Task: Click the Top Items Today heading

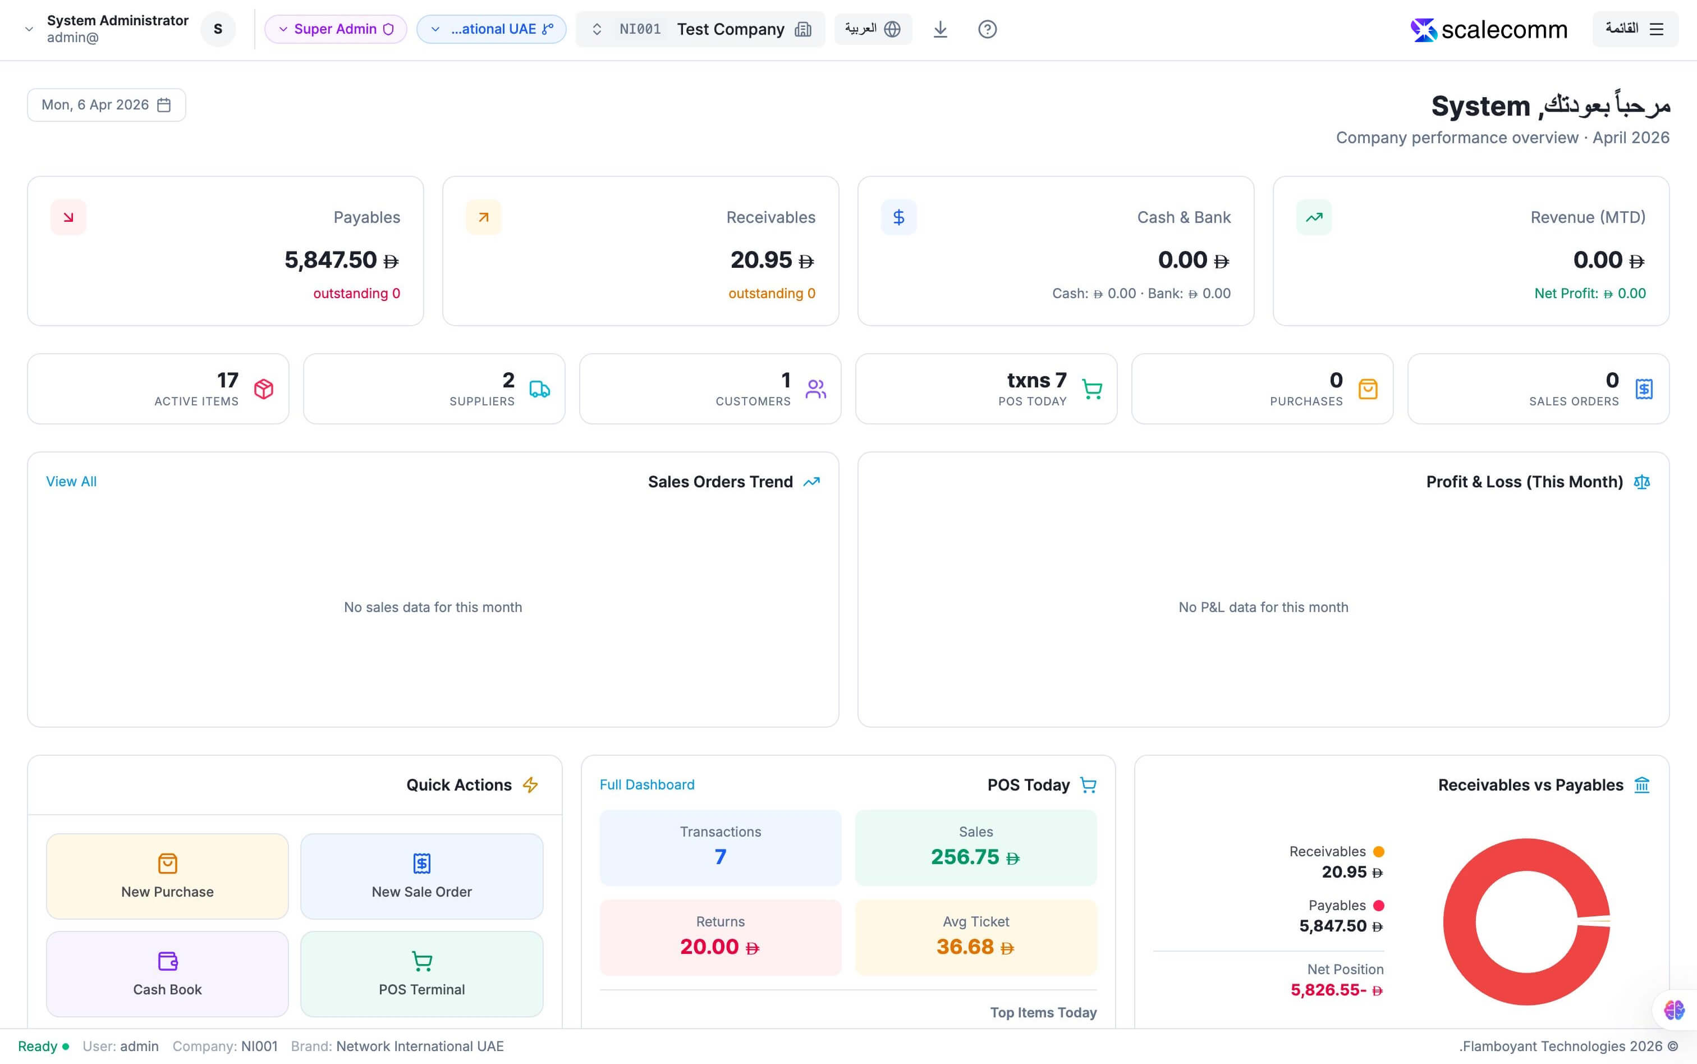Action: (x=1043, y=1013)
